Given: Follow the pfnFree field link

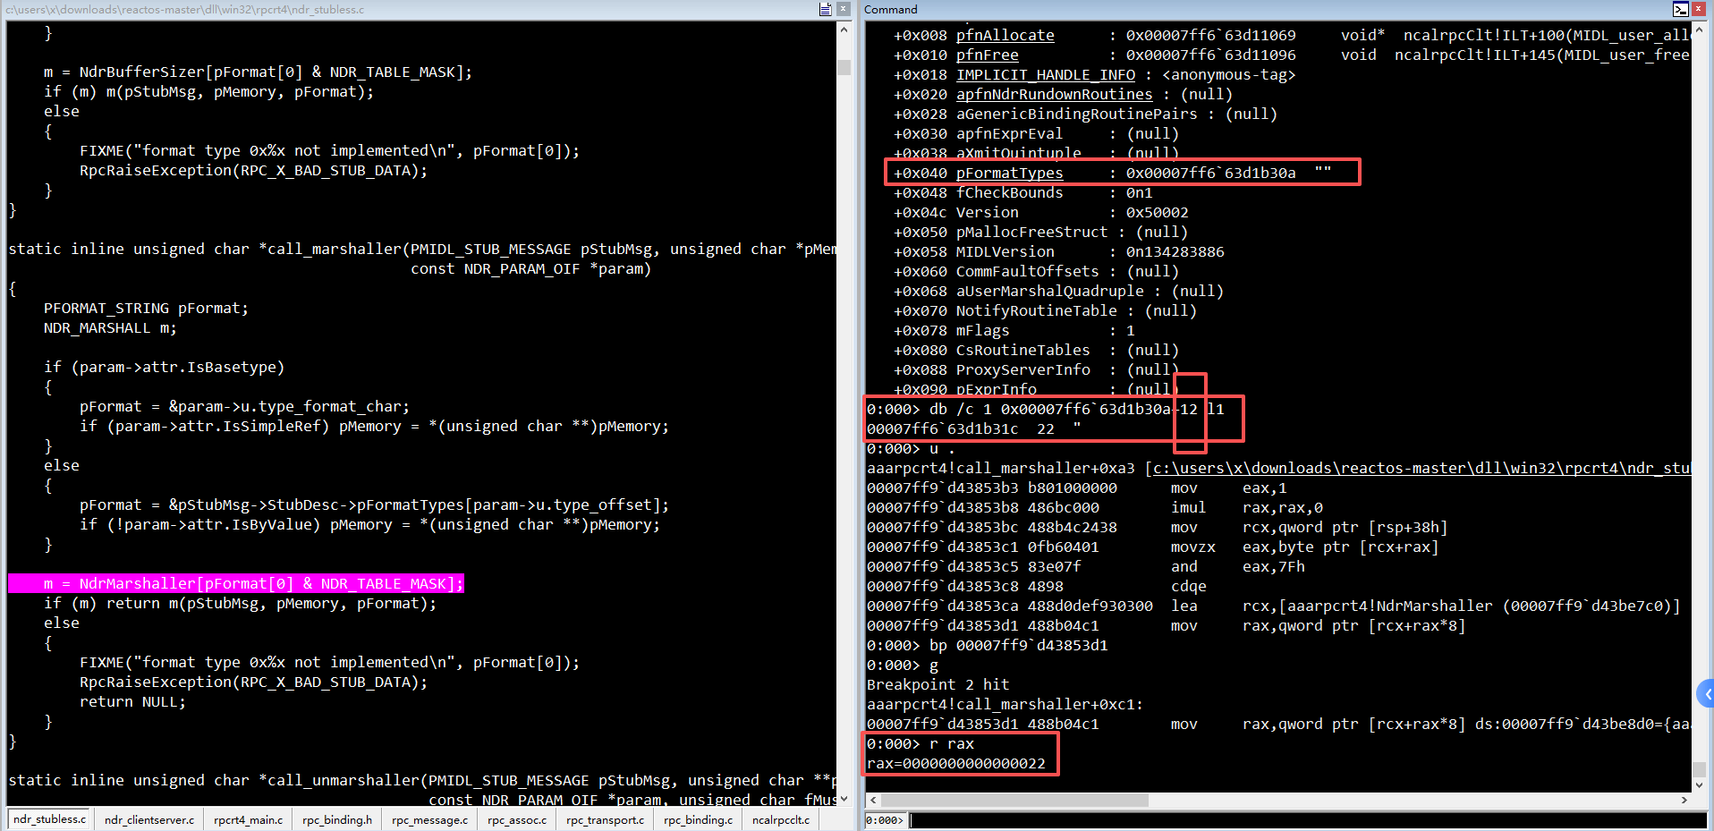Looking at the screenshot, I should coord(987,55).
